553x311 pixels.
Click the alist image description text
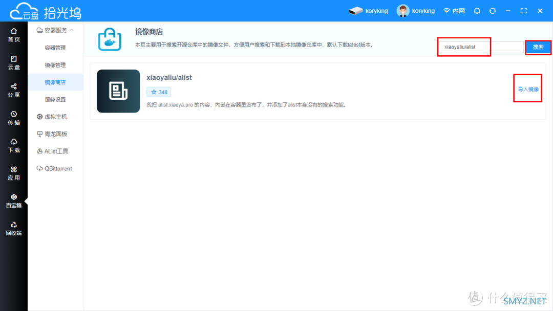246,105
